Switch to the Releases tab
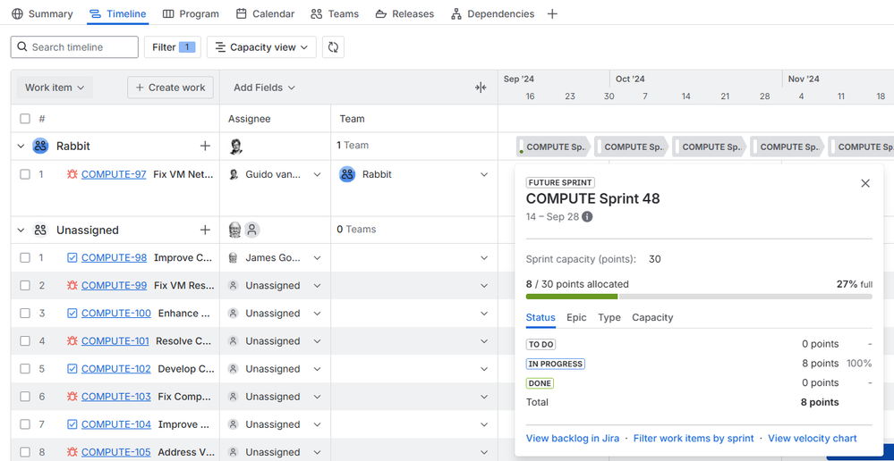The image size is (894, 461). [404, 13]
